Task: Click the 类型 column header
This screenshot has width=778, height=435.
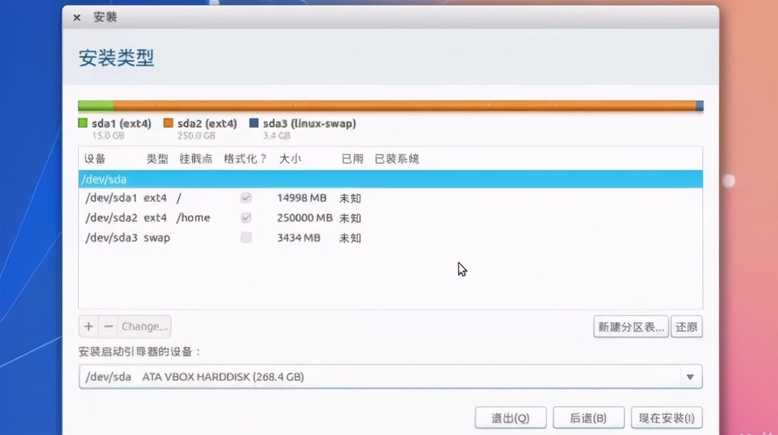Action: coord(157,159)
